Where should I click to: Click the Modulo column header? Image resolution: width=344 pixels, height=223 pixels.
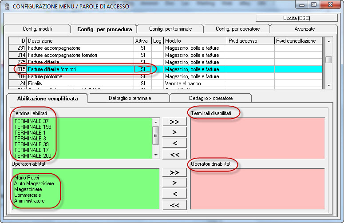click(x=195, y=41)
